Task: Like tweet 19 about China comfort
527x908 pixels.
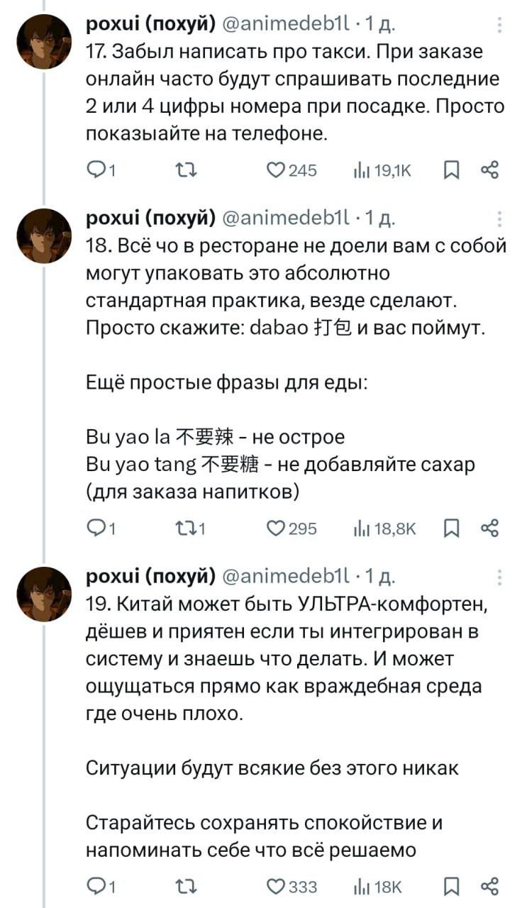Action: [x=274, y=887]
